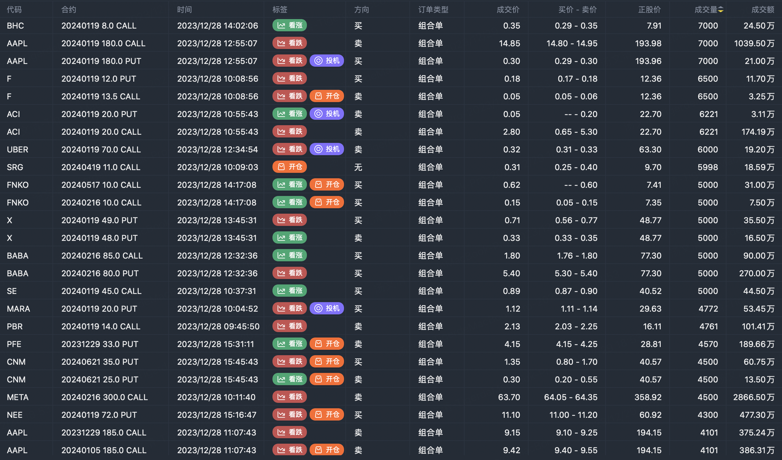Click the 看跌 tag in the CNM 35.0 PUT row
782x460 pixels.
(x=290, y=362)
